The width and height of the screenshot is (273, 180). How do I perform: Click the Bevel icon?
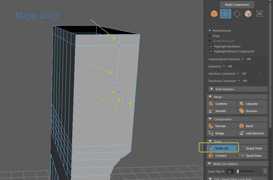241,126
